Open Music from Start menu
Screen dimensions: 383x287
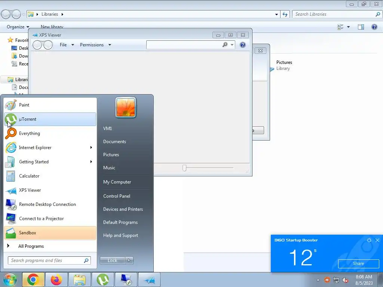point(109,168)
